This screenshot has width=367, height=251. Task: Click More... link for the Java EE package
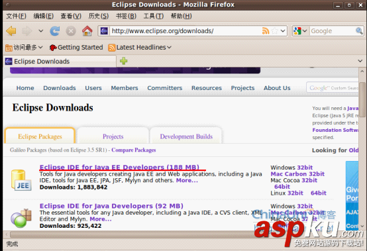[x=187, y=180]
